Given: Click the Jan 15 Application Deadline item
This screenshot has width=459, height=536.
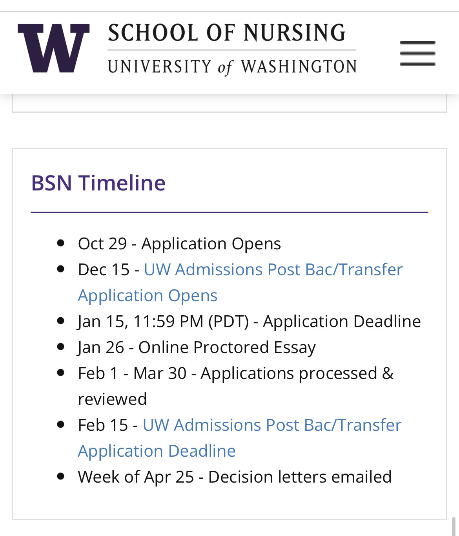Looking at the screenshot, I should tap(249, 322).
